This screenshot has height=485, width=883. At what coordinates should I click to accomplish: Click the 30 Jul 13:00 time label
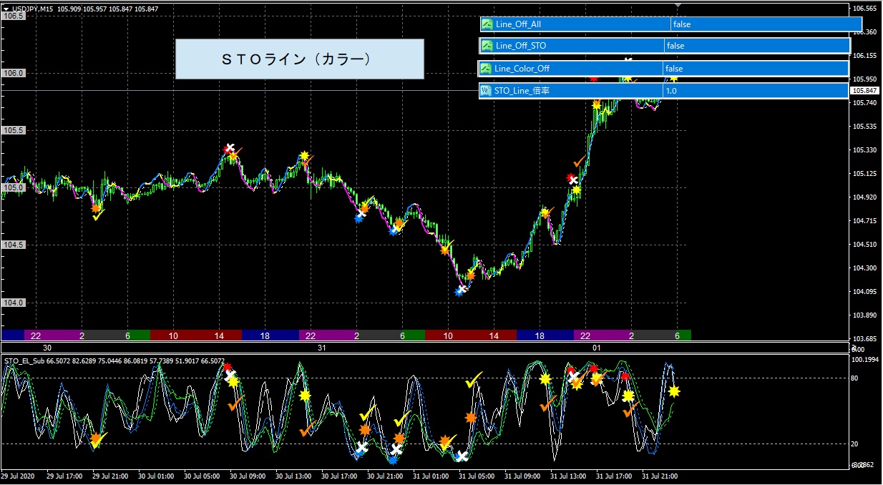(x=293, y=476)
